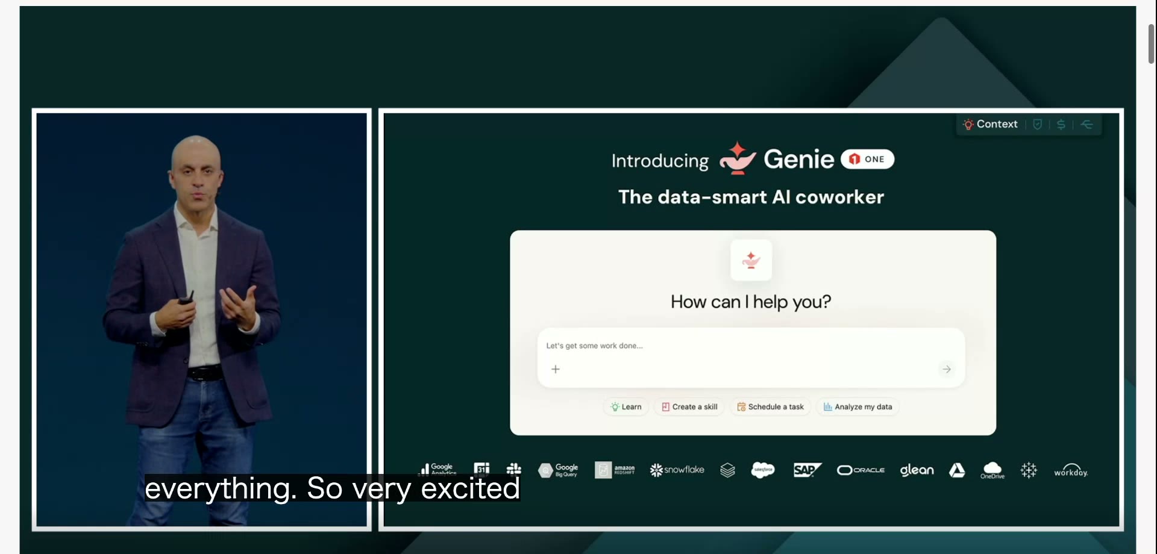The height and width of the screenshot is (554, 1157).
Task: Click the Tableau crosses logo
Action: tap(1029, 470)
